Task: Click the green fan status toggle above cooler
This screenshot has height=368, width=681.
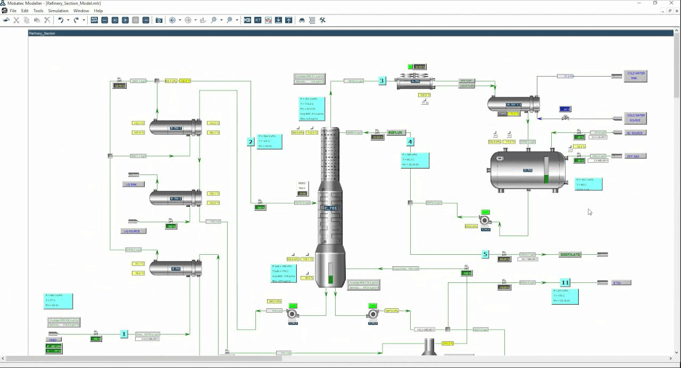Action: 410,66
